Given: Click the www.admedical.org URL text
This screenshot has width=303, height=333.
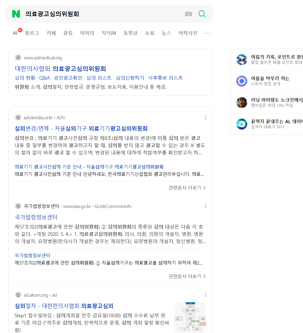Looking at the screenshot, I should click(x=43, y=58).
